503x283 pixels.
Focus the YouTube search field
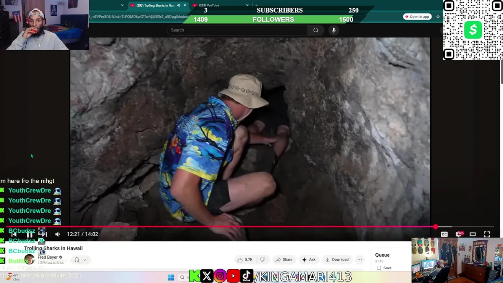(x=237, y=30)
